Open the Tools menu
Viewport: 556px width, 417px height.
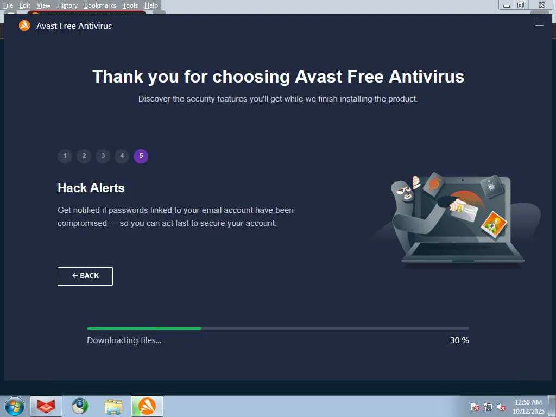[x=130, y=5]
